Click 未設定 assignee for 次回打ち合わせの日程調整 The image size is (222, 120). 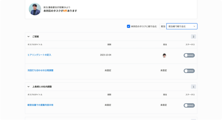(x=164, y=71)
